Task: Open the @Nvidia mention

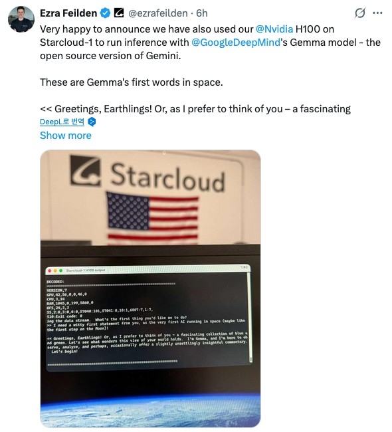Action: [x=274, y=29]
